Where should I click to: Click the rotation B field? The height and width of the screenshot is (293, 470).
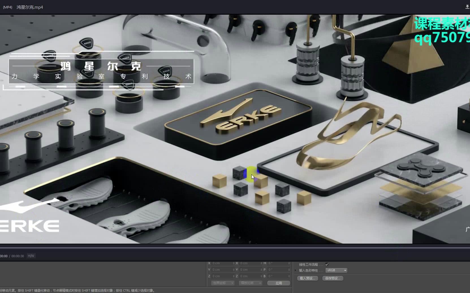[x=279, y=276]
